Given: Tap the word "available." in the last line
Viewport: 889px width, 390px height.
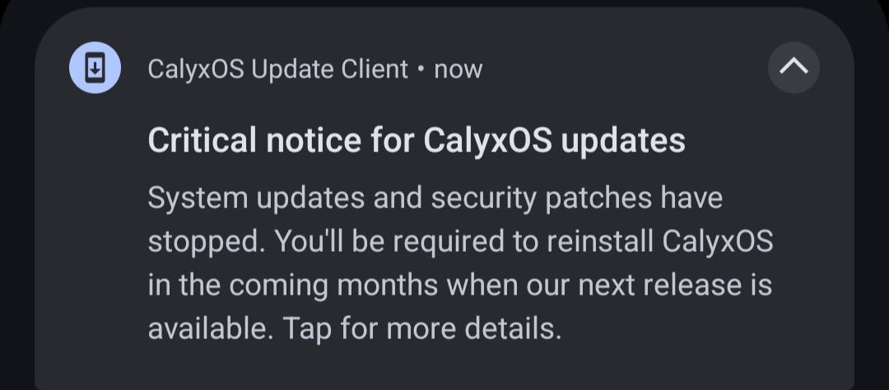Looking at the screenshot, I should tap(211, 327).
